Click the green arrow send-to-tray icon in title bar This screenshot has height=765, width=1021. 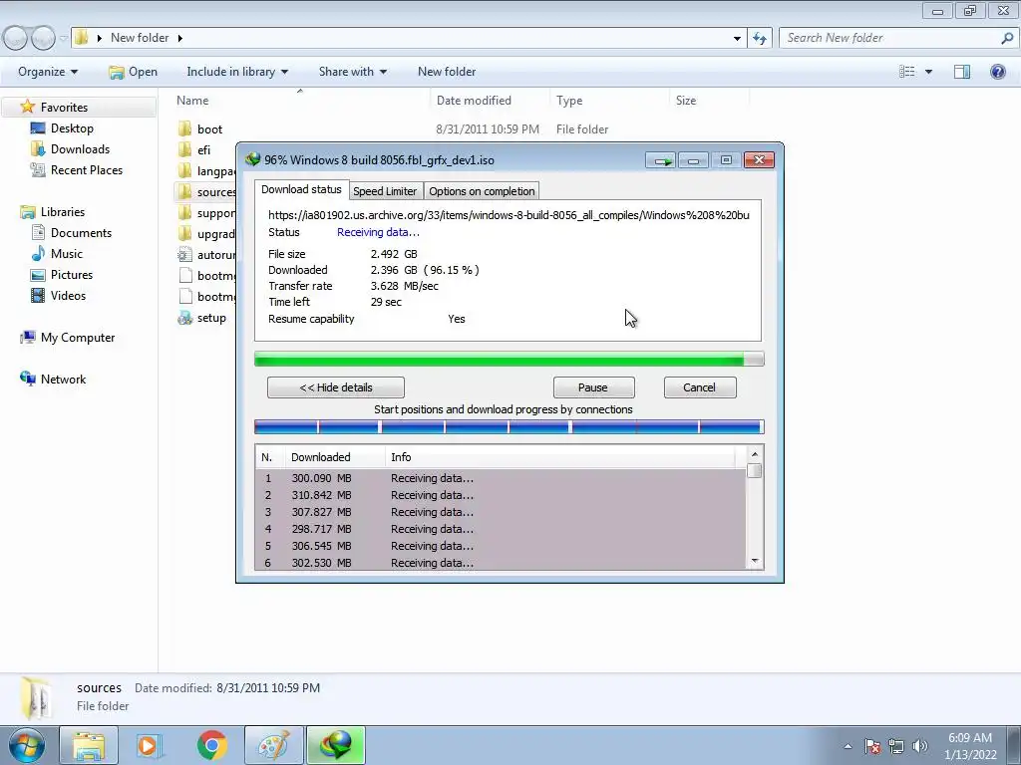click(662, 160)
